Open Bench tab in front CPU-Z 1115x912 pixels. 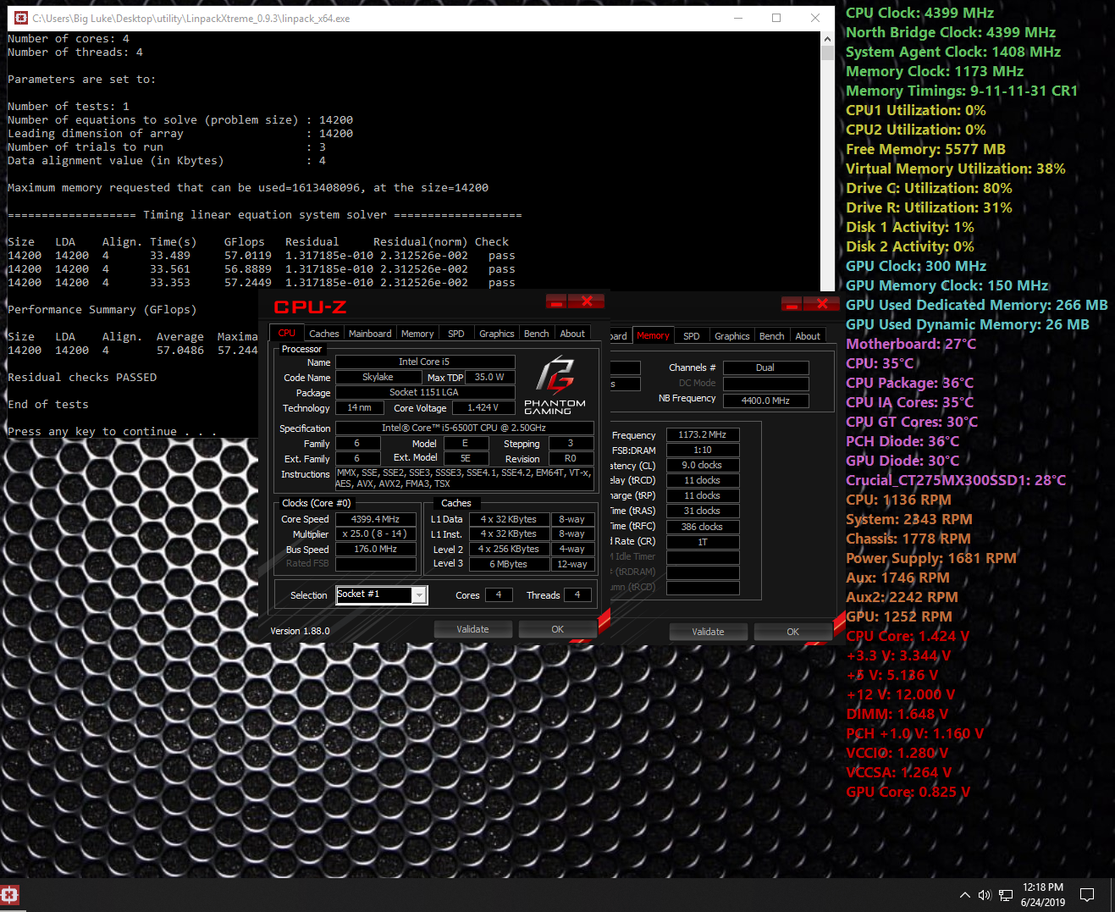point(536,334)
